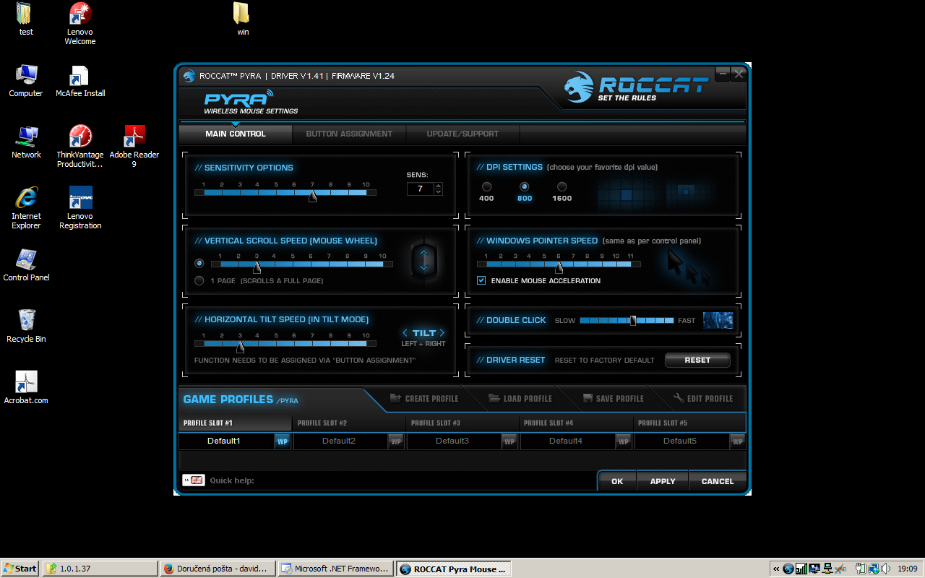Click the Apply button

coord(663,481)
